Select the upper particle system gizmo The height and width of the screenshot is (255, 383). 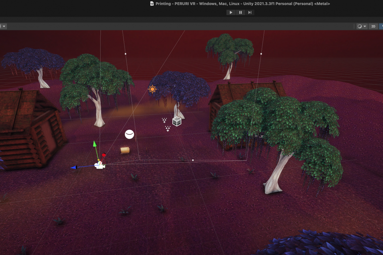point(164,120)
